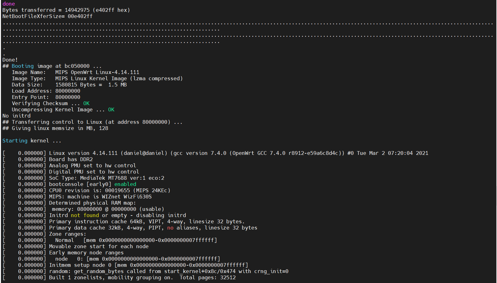497x283 pixels.
Task: Click 'Primary data cache 32kB' log line
Action: [x=130, y=228]
